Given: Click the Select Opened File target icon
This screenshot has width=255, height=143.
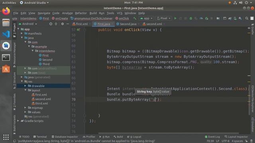Looking at the screenshot, I should [x=51, y=24].
